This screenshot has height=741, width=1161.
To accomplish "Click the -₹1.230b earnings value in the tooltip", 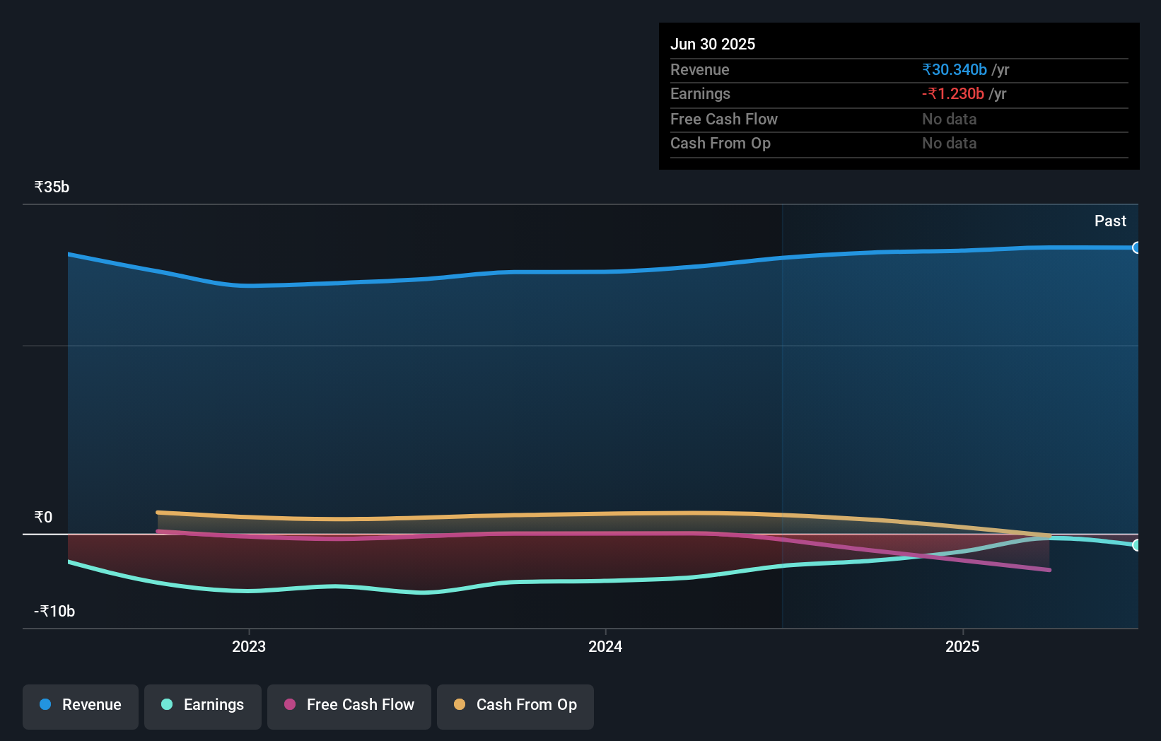I will (x=953, y=93).
